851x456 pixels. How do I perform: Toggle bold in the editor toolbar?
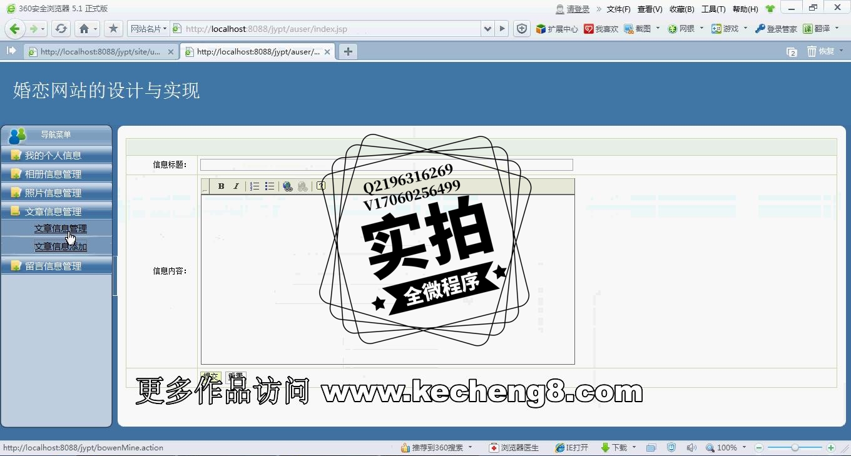(x=221, y=186)
